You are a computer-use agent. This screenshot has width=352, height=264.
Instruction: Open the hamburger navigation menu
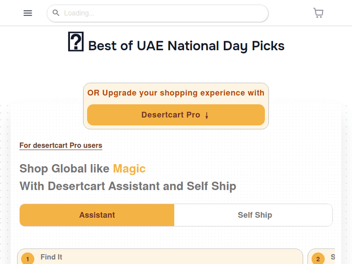click(28, 13)
